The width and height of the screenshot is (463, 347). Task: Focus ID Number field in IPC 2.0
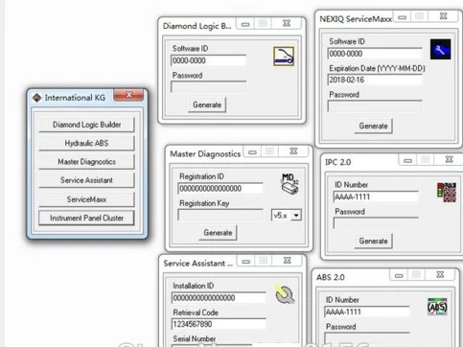[376, 197]
